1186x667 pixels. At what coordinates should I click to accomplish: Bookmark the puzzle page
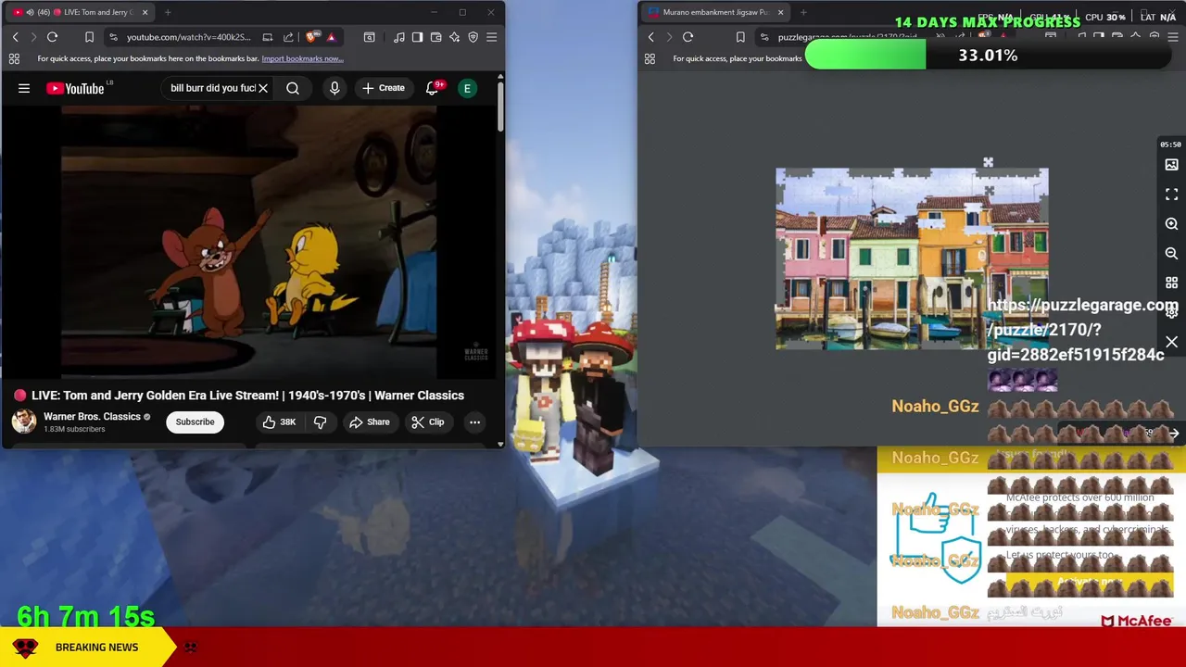(740, 37)
